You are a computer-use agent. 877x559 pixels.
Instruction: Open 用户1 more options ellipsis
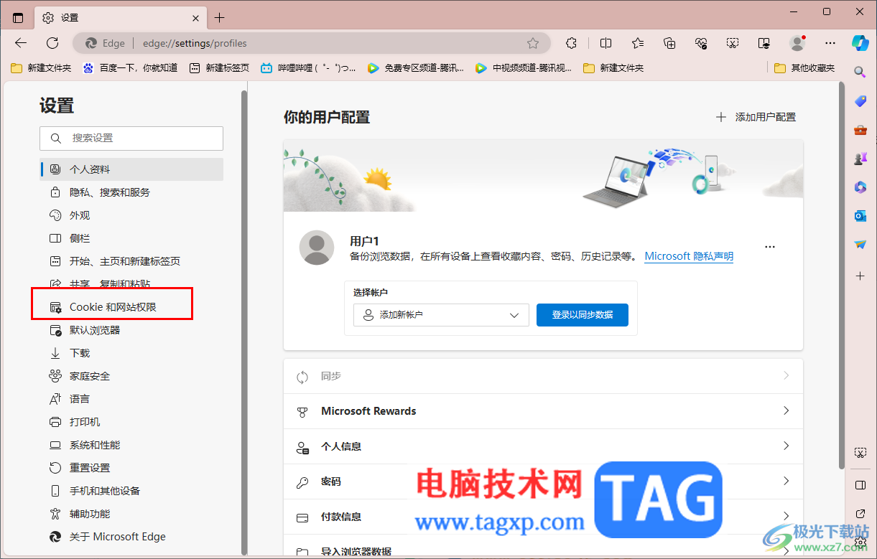(770, 247)
